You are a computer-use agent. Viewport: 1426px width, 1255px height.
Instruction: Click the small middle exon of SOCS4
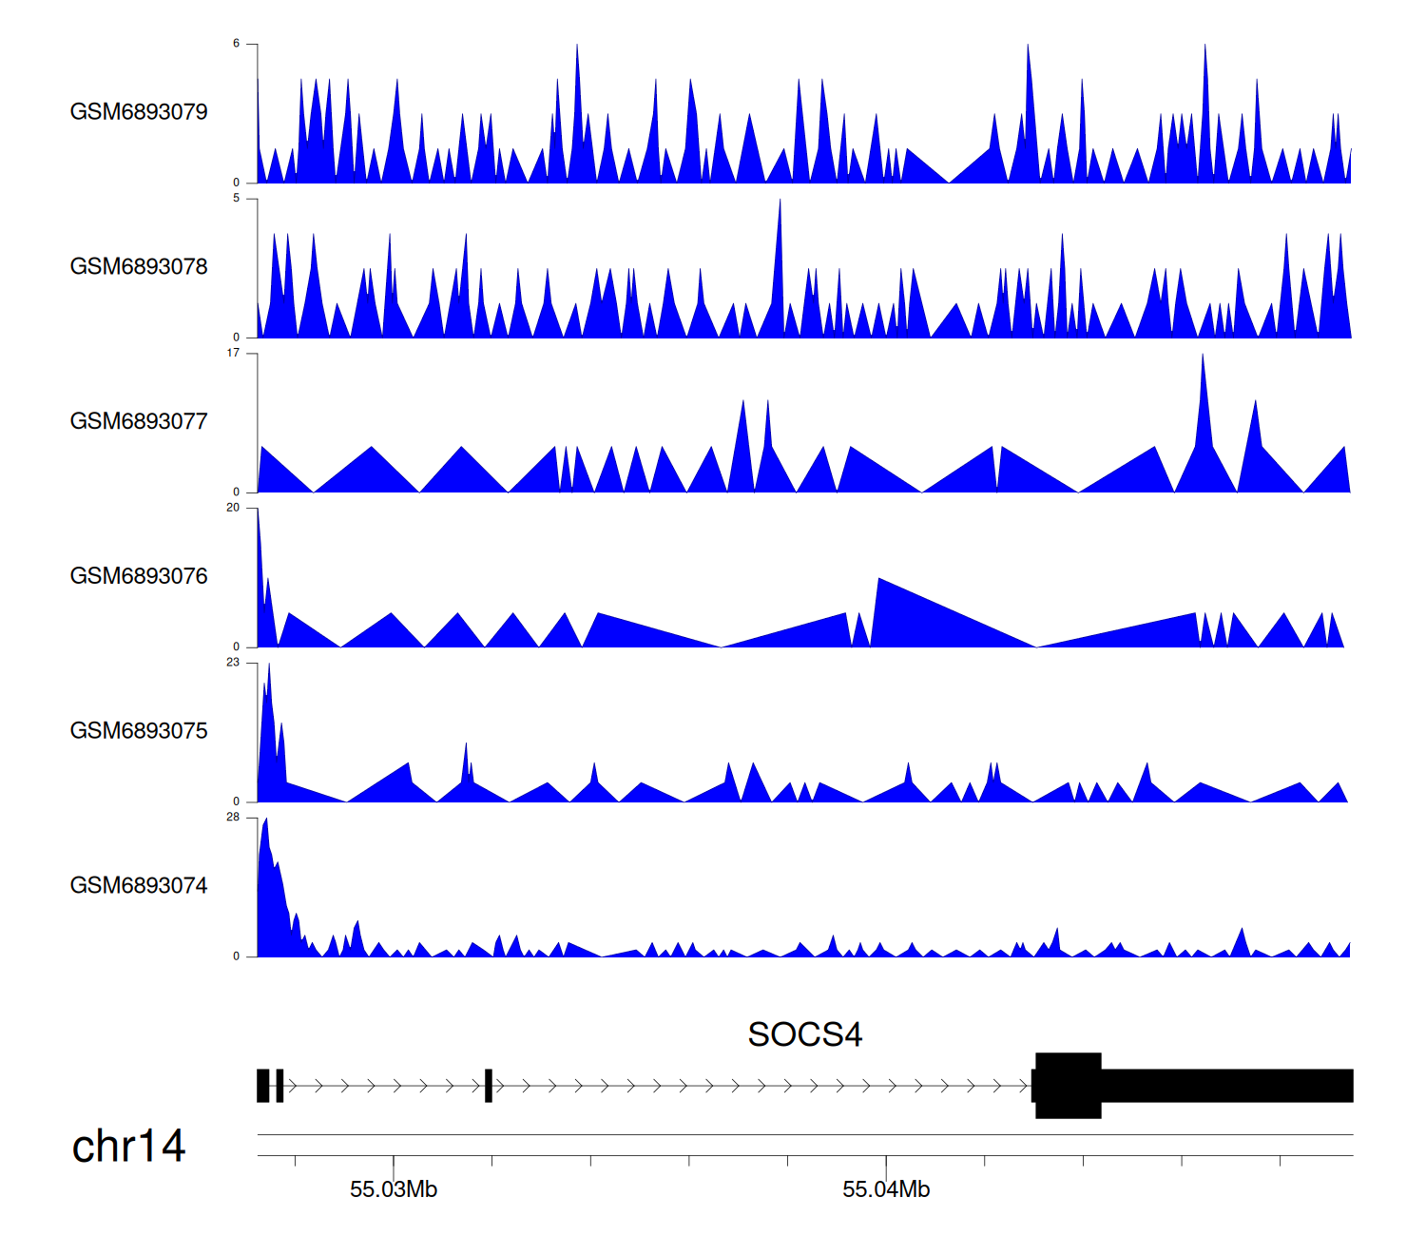(489, 1085)
